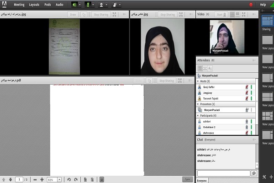Zoom in pdf with plus icon

click(42, 180)
